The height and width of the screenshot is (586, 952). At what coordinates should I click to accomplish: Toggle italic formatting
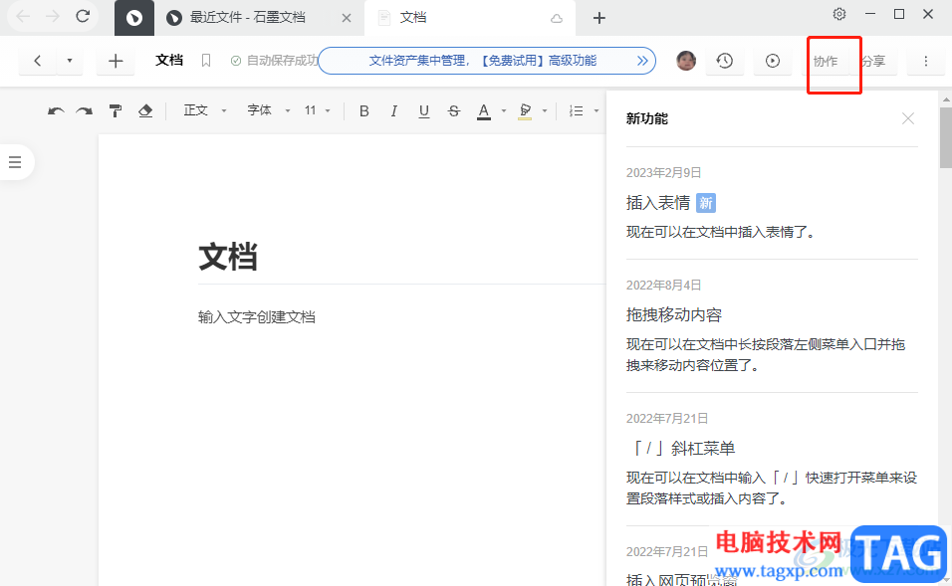(x=394, y=111)
